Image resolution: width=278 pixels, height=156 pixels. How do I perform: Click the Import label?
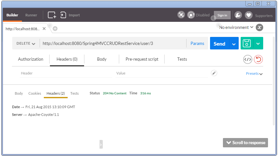tap(74, 15)
